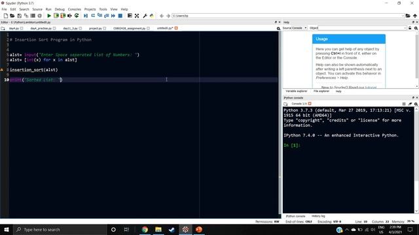Close the untitled editor tab

tap(176, 28)
